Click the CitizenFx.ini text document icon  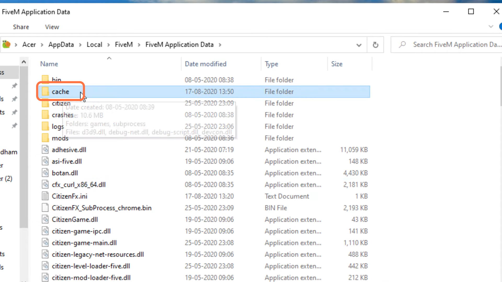coord(45,196)
